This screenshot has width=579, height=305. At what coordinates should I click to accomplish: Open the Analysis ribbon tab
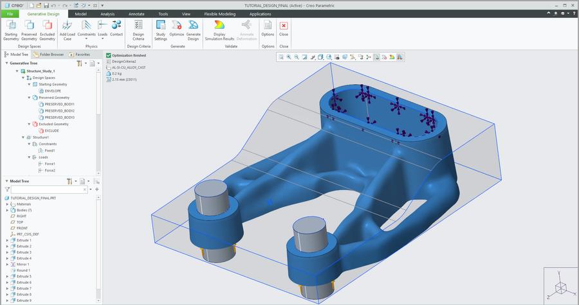[x=107, y=14]
